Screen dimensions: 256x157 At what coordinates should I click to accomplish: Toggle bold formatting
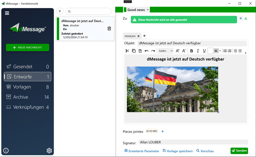[x=191, y=51]
